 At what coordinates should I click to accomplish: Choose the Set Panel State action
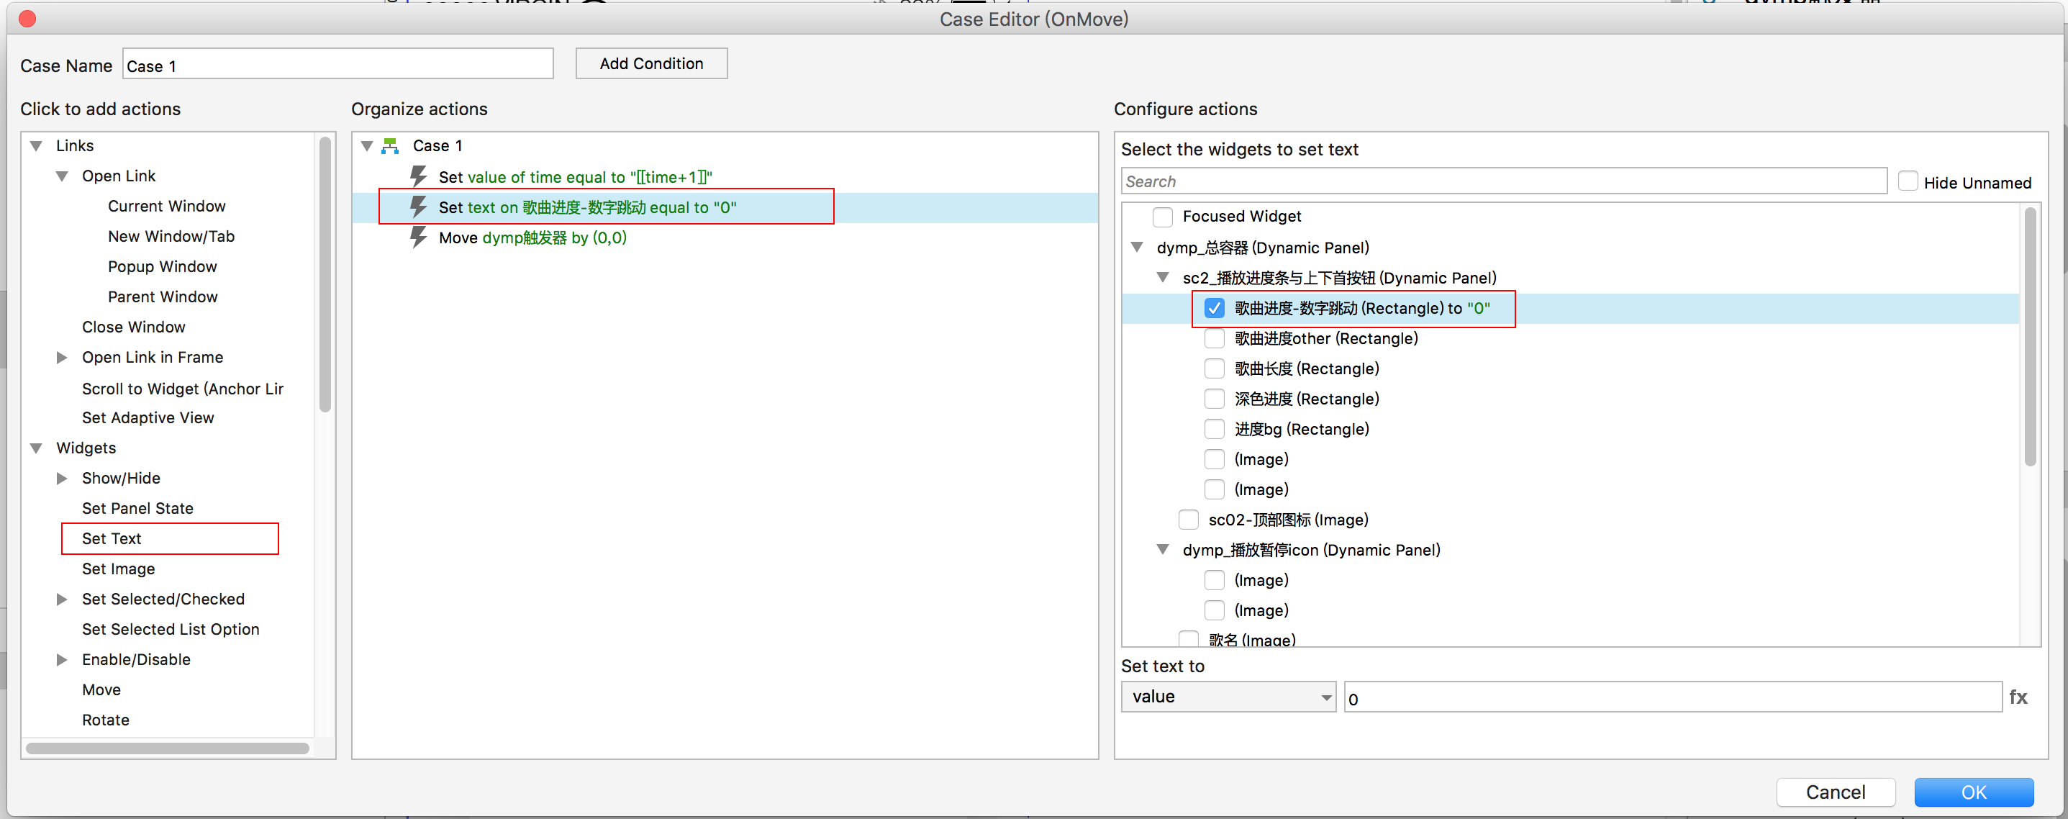137,507
